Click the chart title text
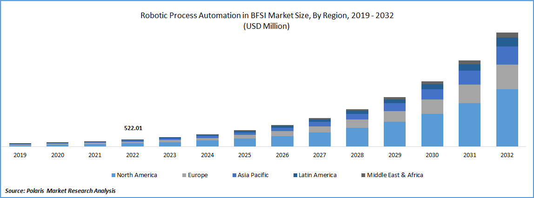This screenshot has height=198, width=534. click(x=267, y=16)
